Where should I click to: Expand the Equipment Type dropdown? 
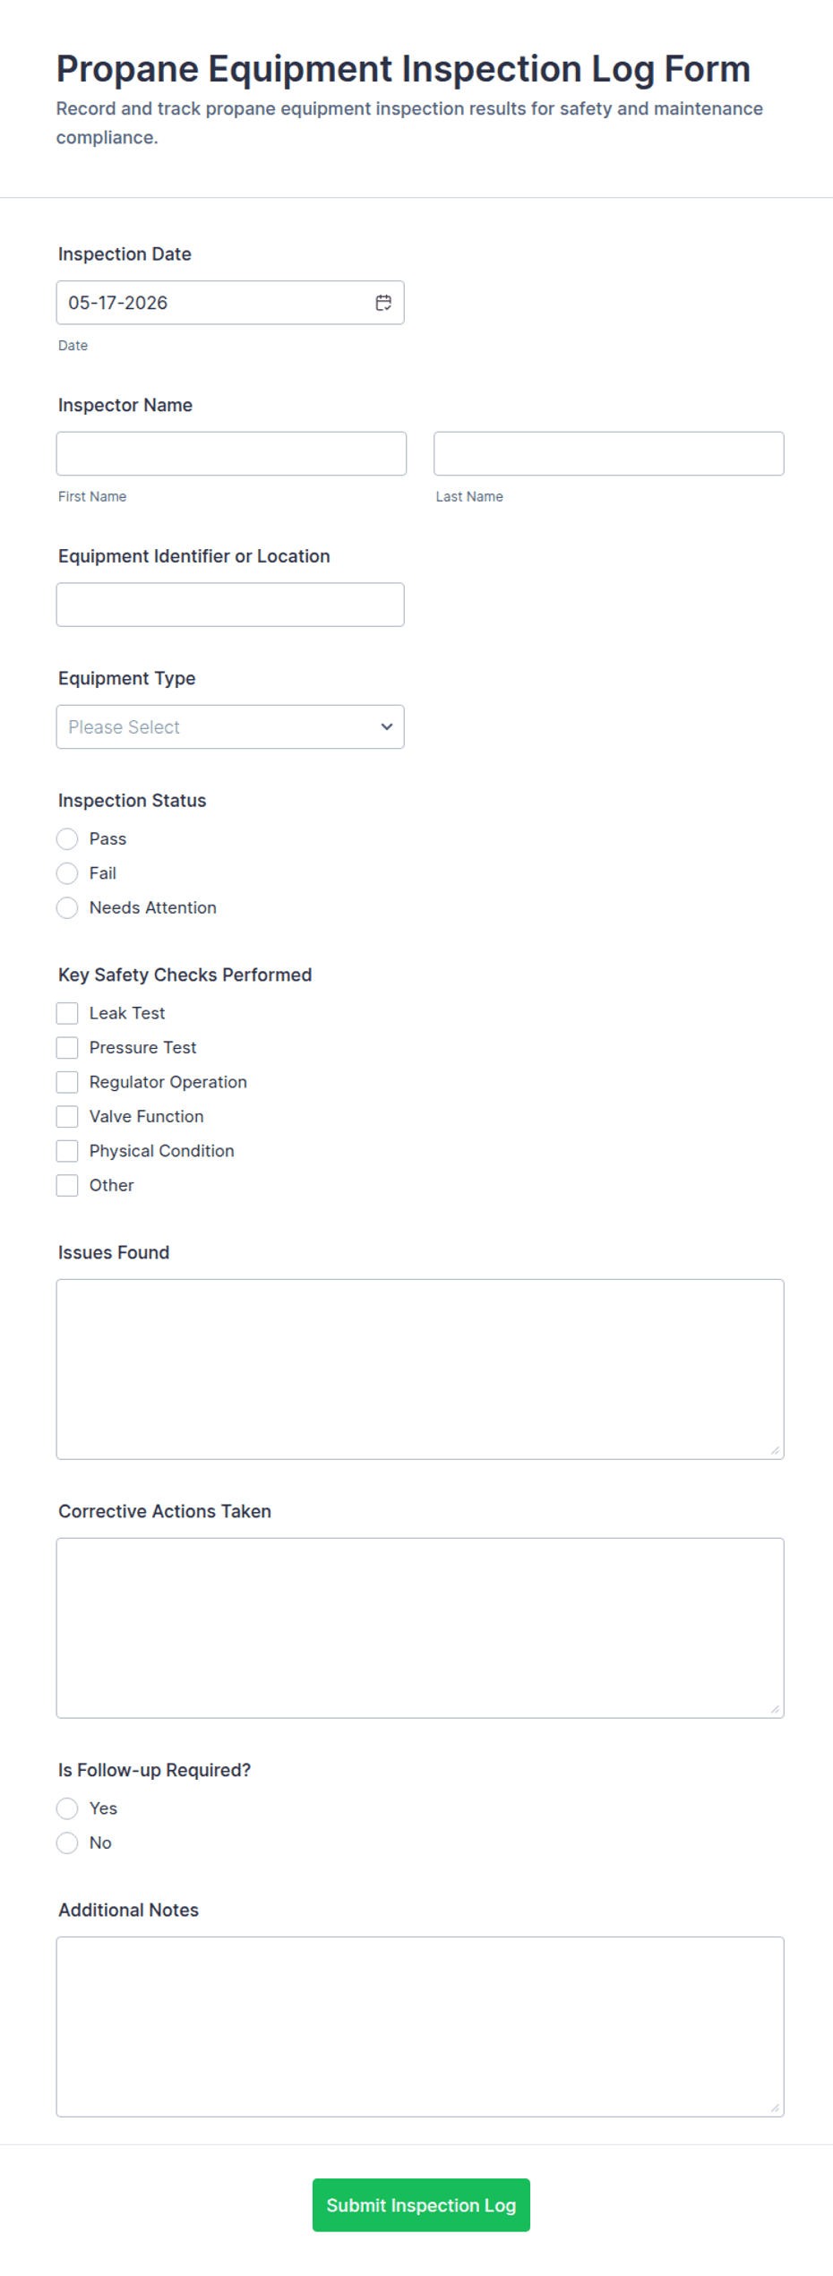[x=230, y=726]
